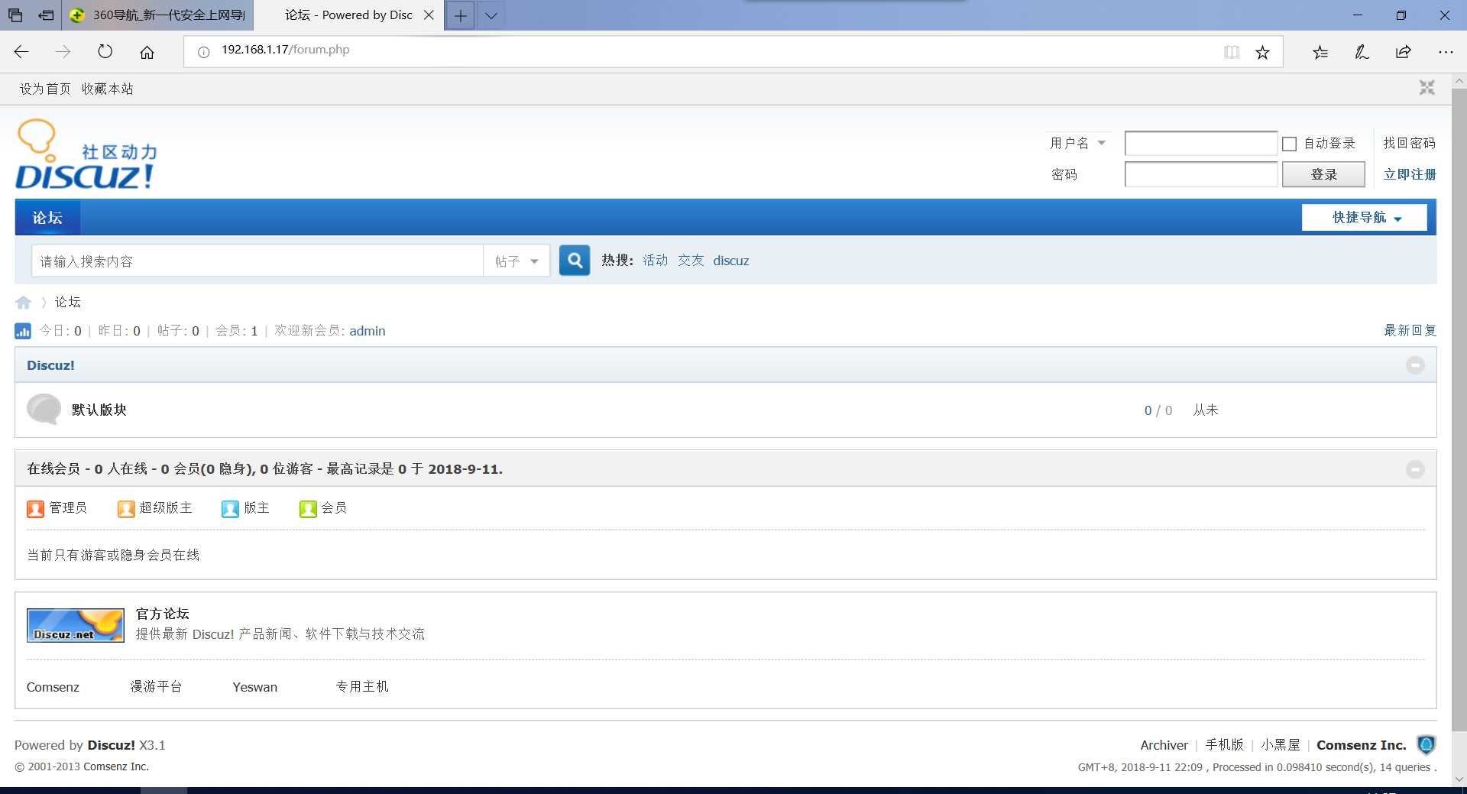Click the forum statistics chart icon
1467x794 pixels.
[23, 331]
